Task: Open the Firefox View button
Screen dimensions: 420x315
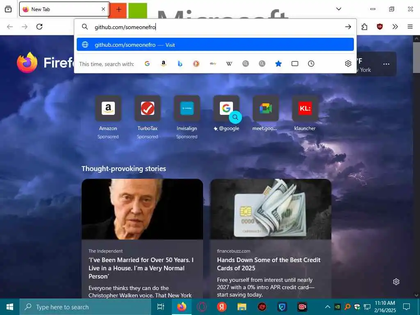Action: pyautogui.click(x=8, y=9)
